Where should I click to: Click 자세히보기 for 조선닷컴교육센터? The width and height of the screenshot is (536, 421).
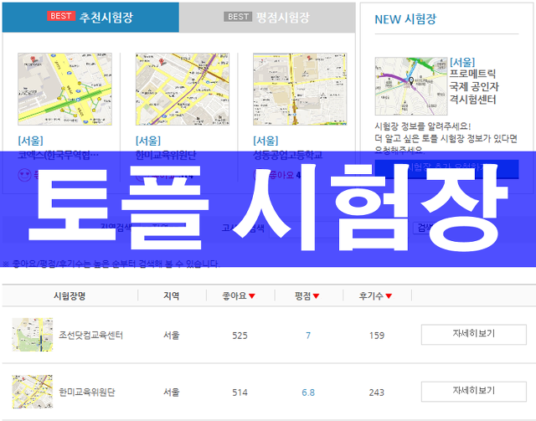click(x=474, y=335)
